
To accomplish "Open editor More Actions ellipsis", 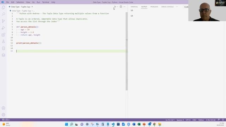I will tap(124, 7).
